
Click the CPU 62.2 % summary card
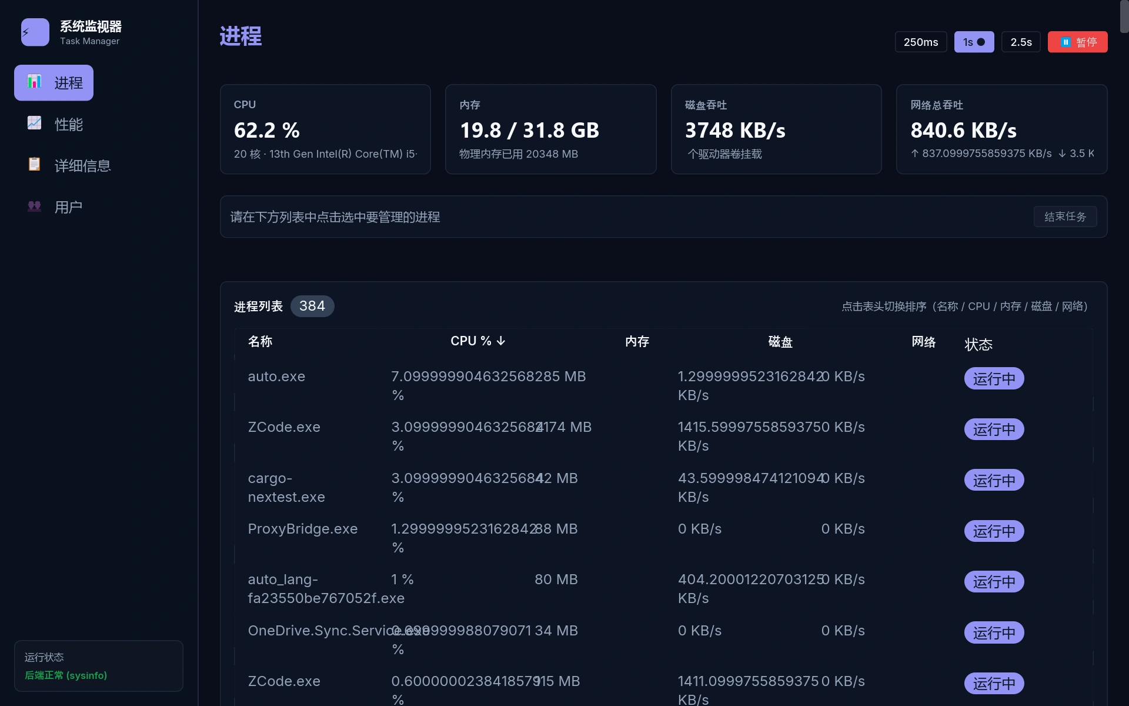(x=325, y=129)
